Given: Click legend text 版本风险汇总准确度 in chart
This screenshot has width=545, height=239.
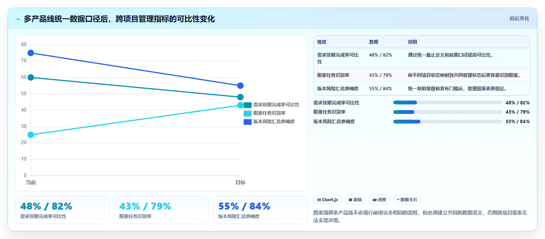Looking at the screenshot, I should coord(274,122).
